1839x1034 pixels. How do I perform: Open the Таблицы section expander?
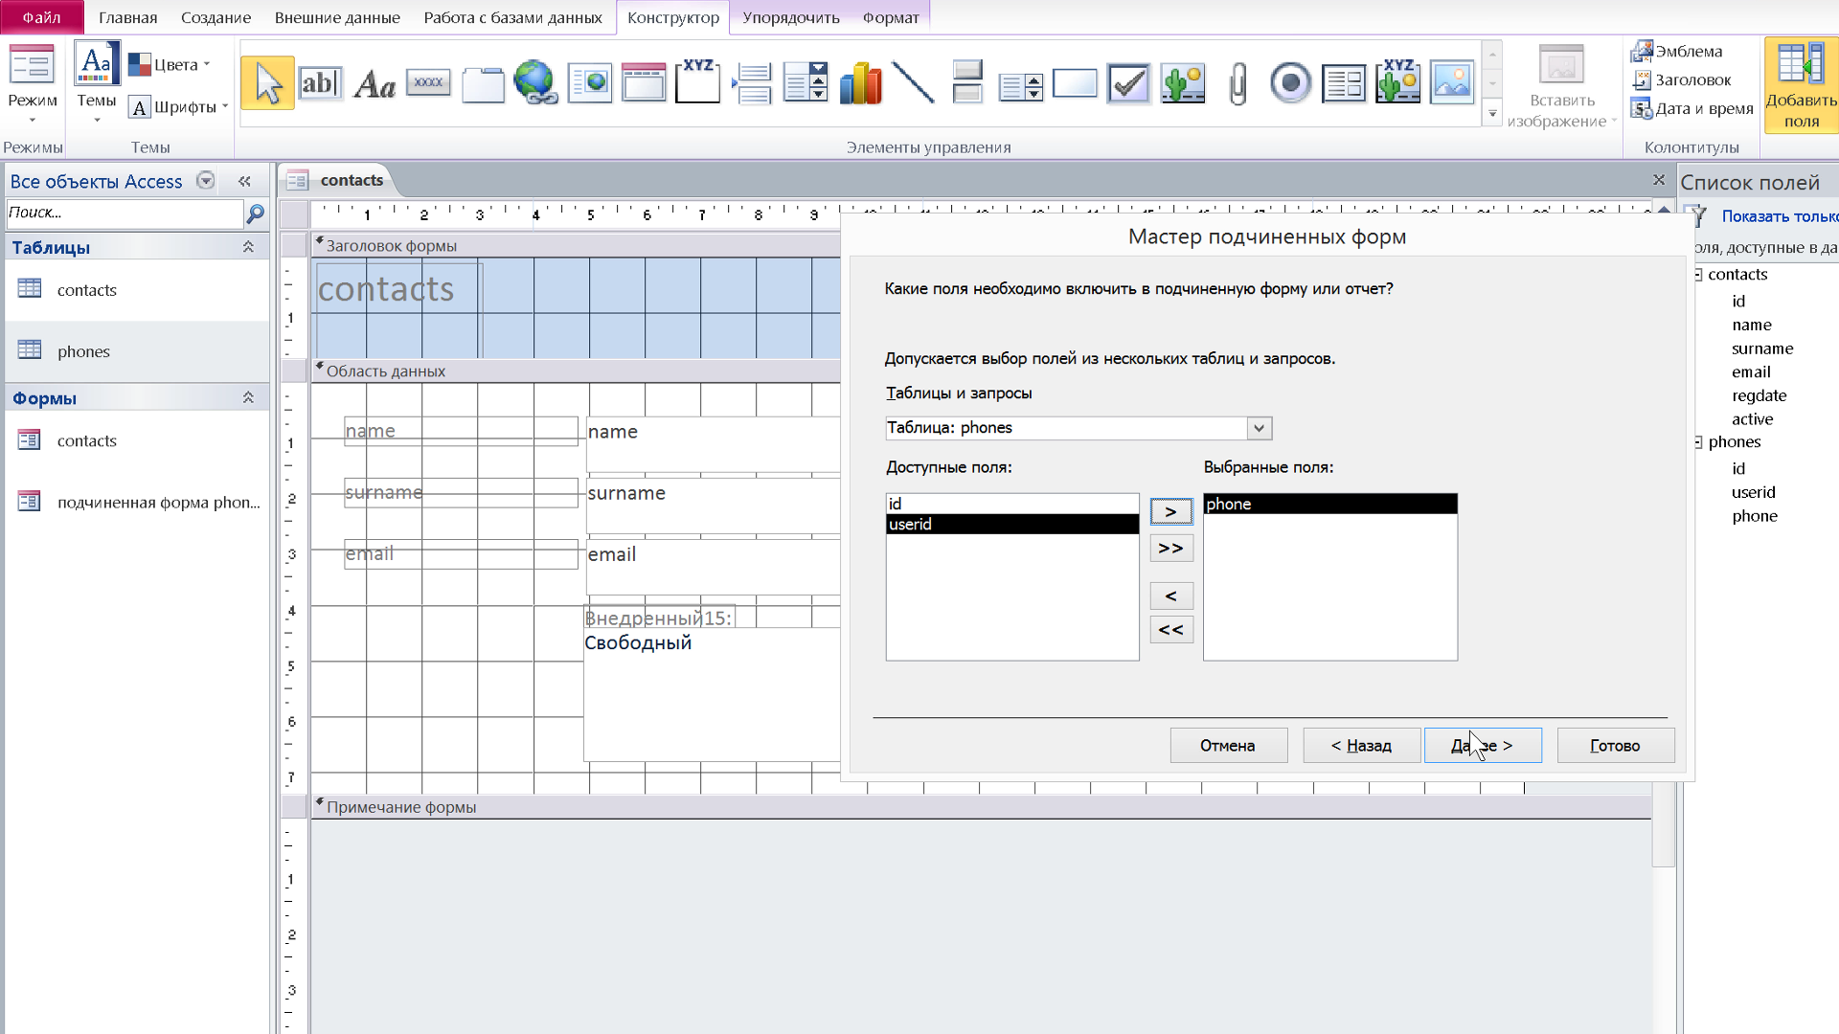(x=247, y=247)
